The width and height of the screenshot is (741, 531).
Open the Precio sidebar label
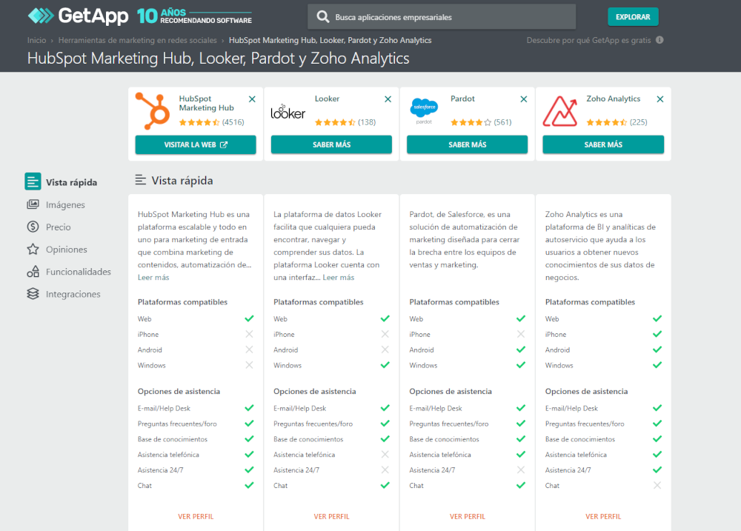[x=58, y=227]
